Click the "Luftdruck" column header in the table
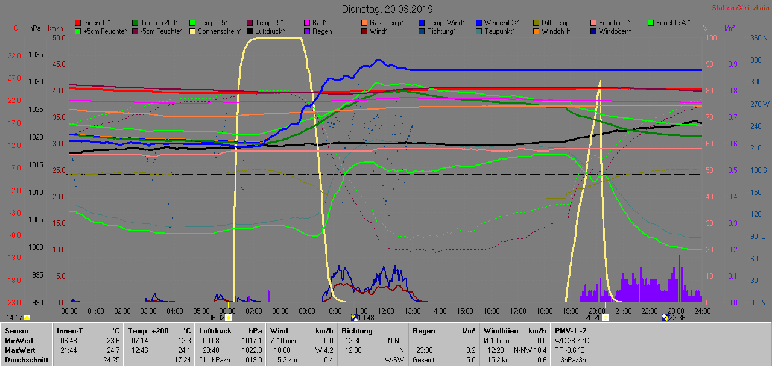The image size is (772, 366). click(215, 330)
